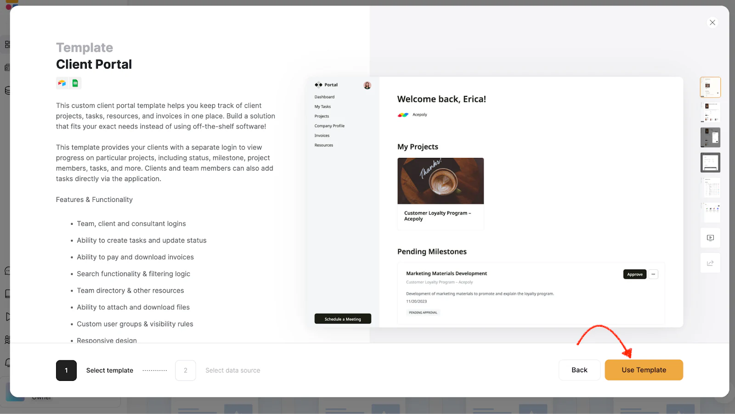
Task: Open the ellipsis menu beside Approve
Action: pos(653,274)
